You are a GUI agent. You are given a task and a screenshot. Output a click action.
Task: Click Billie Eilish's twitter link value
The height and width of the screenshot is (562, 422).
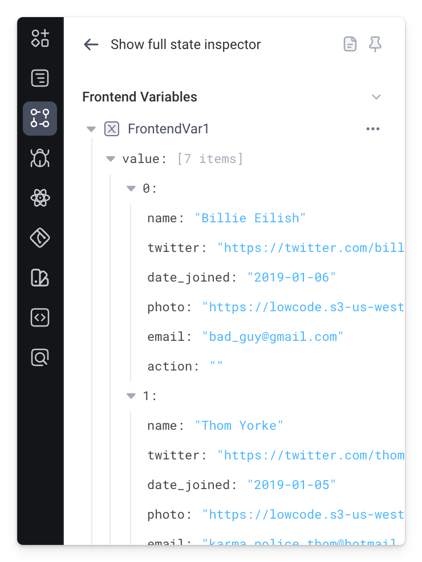pyautogui.click(x=311, y=247)
